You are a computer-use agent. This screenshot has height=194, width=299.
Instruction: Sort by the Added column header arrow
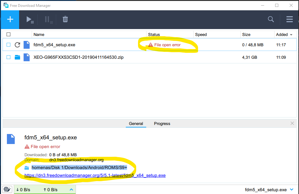click(x=291, y=35)
